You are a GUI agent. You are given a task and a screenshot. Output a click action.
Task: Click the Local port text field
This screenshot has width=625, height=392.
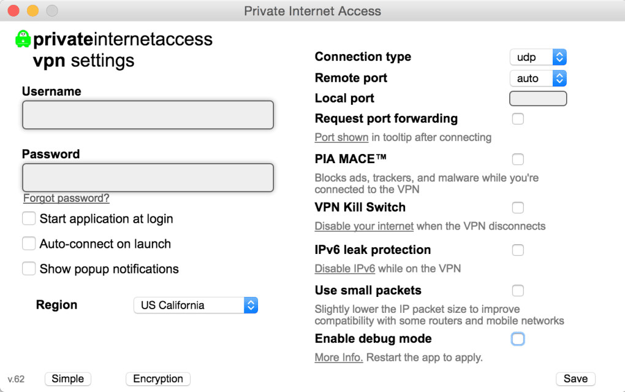pyautogui.click(x=538, y=98)
